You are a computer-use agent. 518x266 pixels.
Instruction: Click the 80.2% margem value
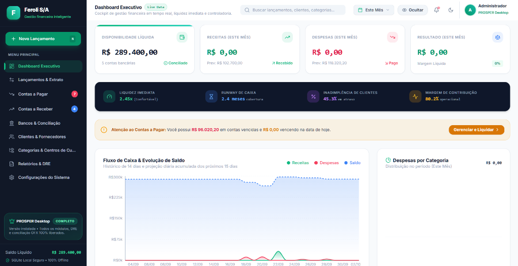pyautogui.click(x=432, y=99)
